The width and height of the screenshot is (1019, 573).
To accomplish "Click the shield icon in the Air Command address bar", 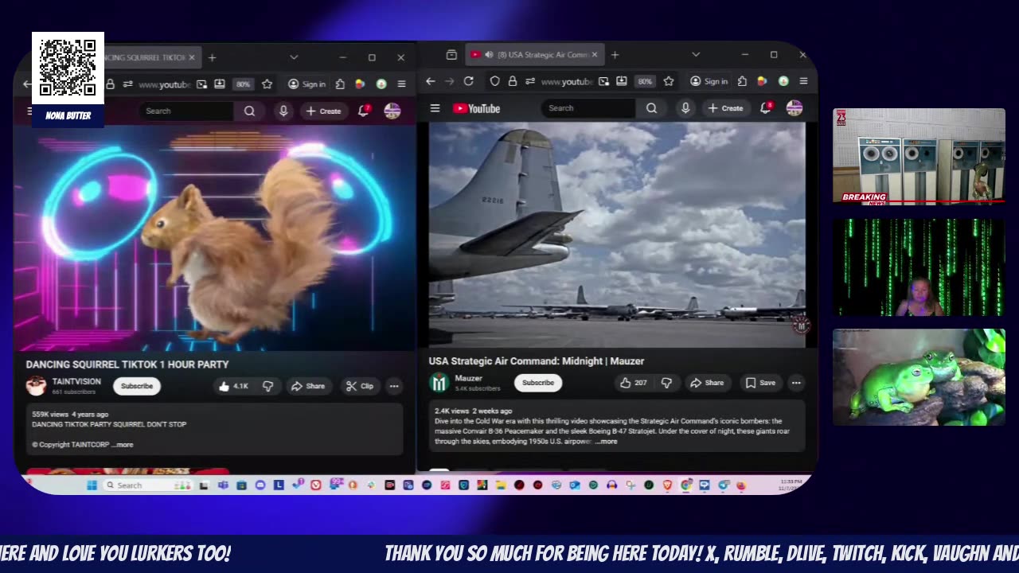I will coord(494,81).
